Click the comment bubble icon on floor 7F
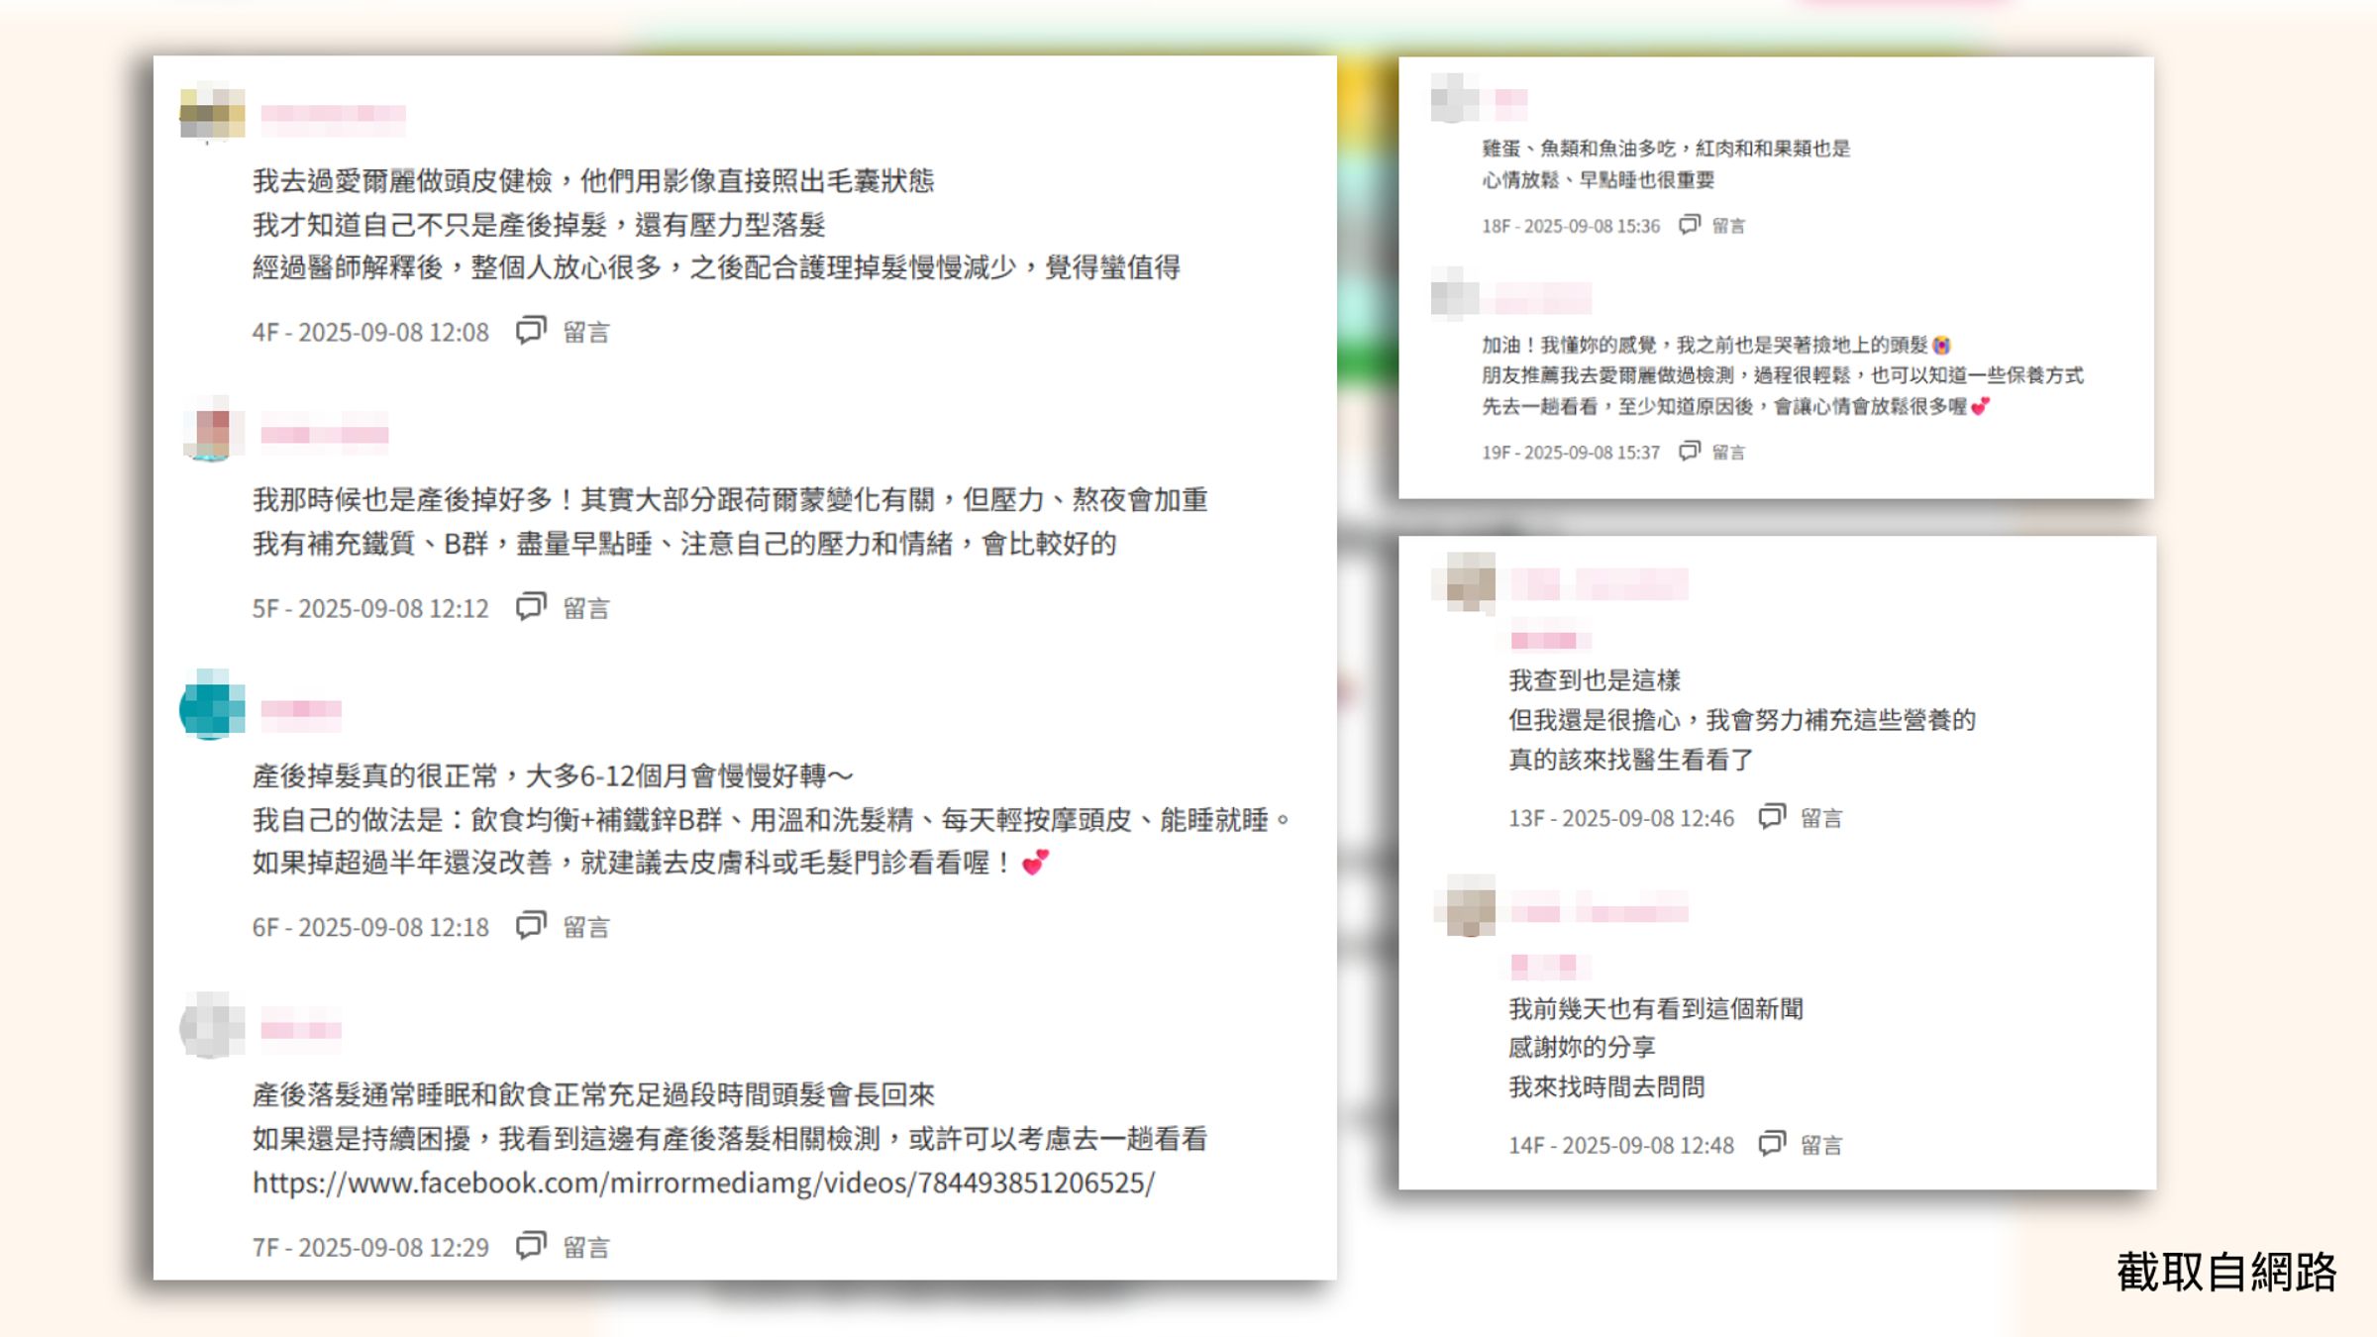The image size is (2377, 1337). pos(531,1246)
